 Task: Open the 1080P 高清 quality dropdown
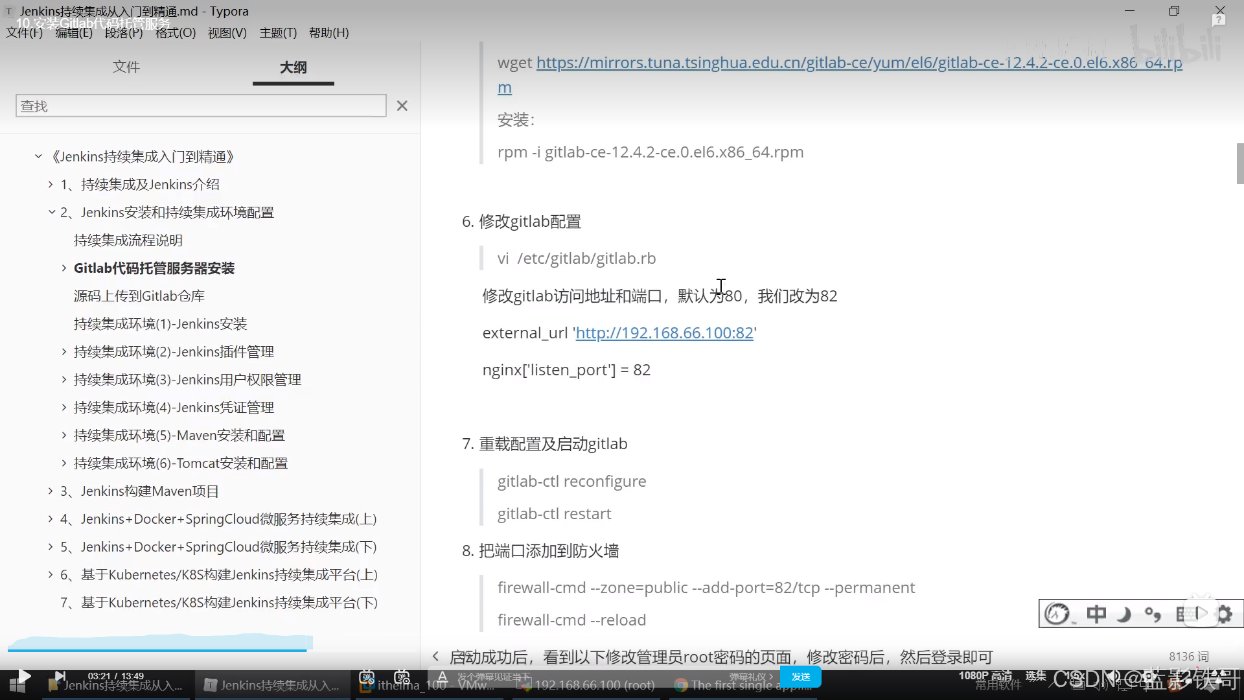click(x=985, y=676)
